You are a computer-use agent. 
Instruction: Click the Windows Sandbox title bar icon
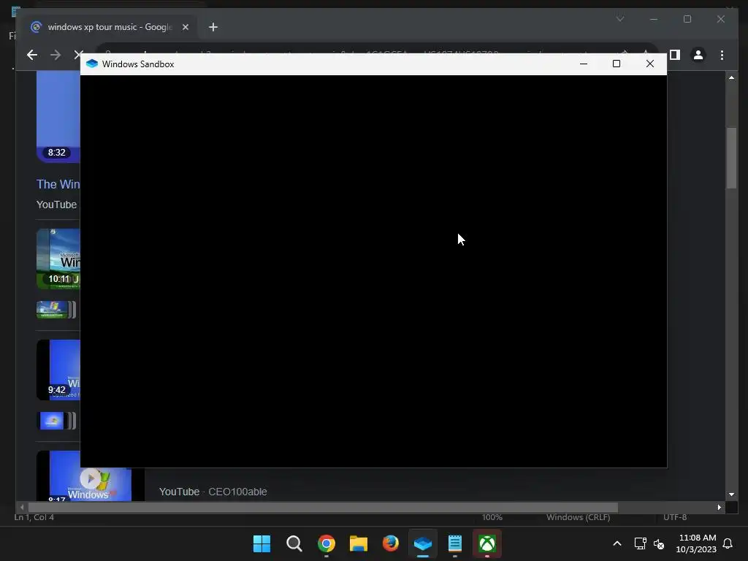tap(92, 64)
